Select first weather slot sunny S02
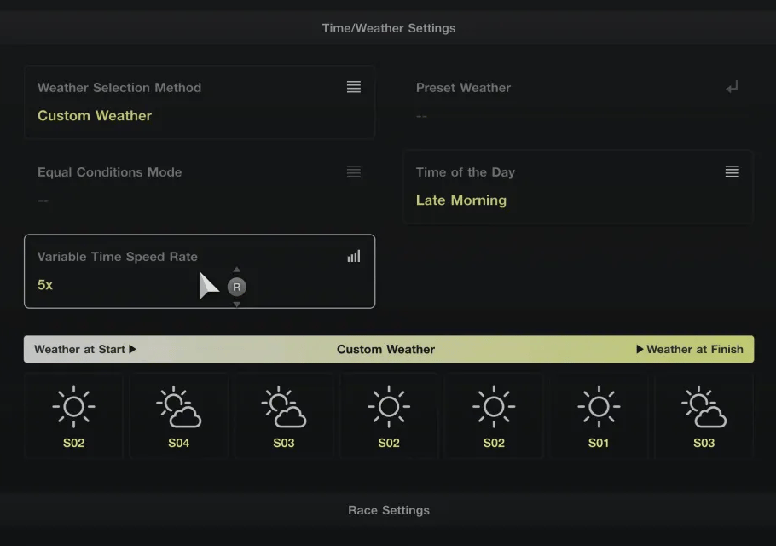This screenshot has width=776, height=546. coord(73,415)
